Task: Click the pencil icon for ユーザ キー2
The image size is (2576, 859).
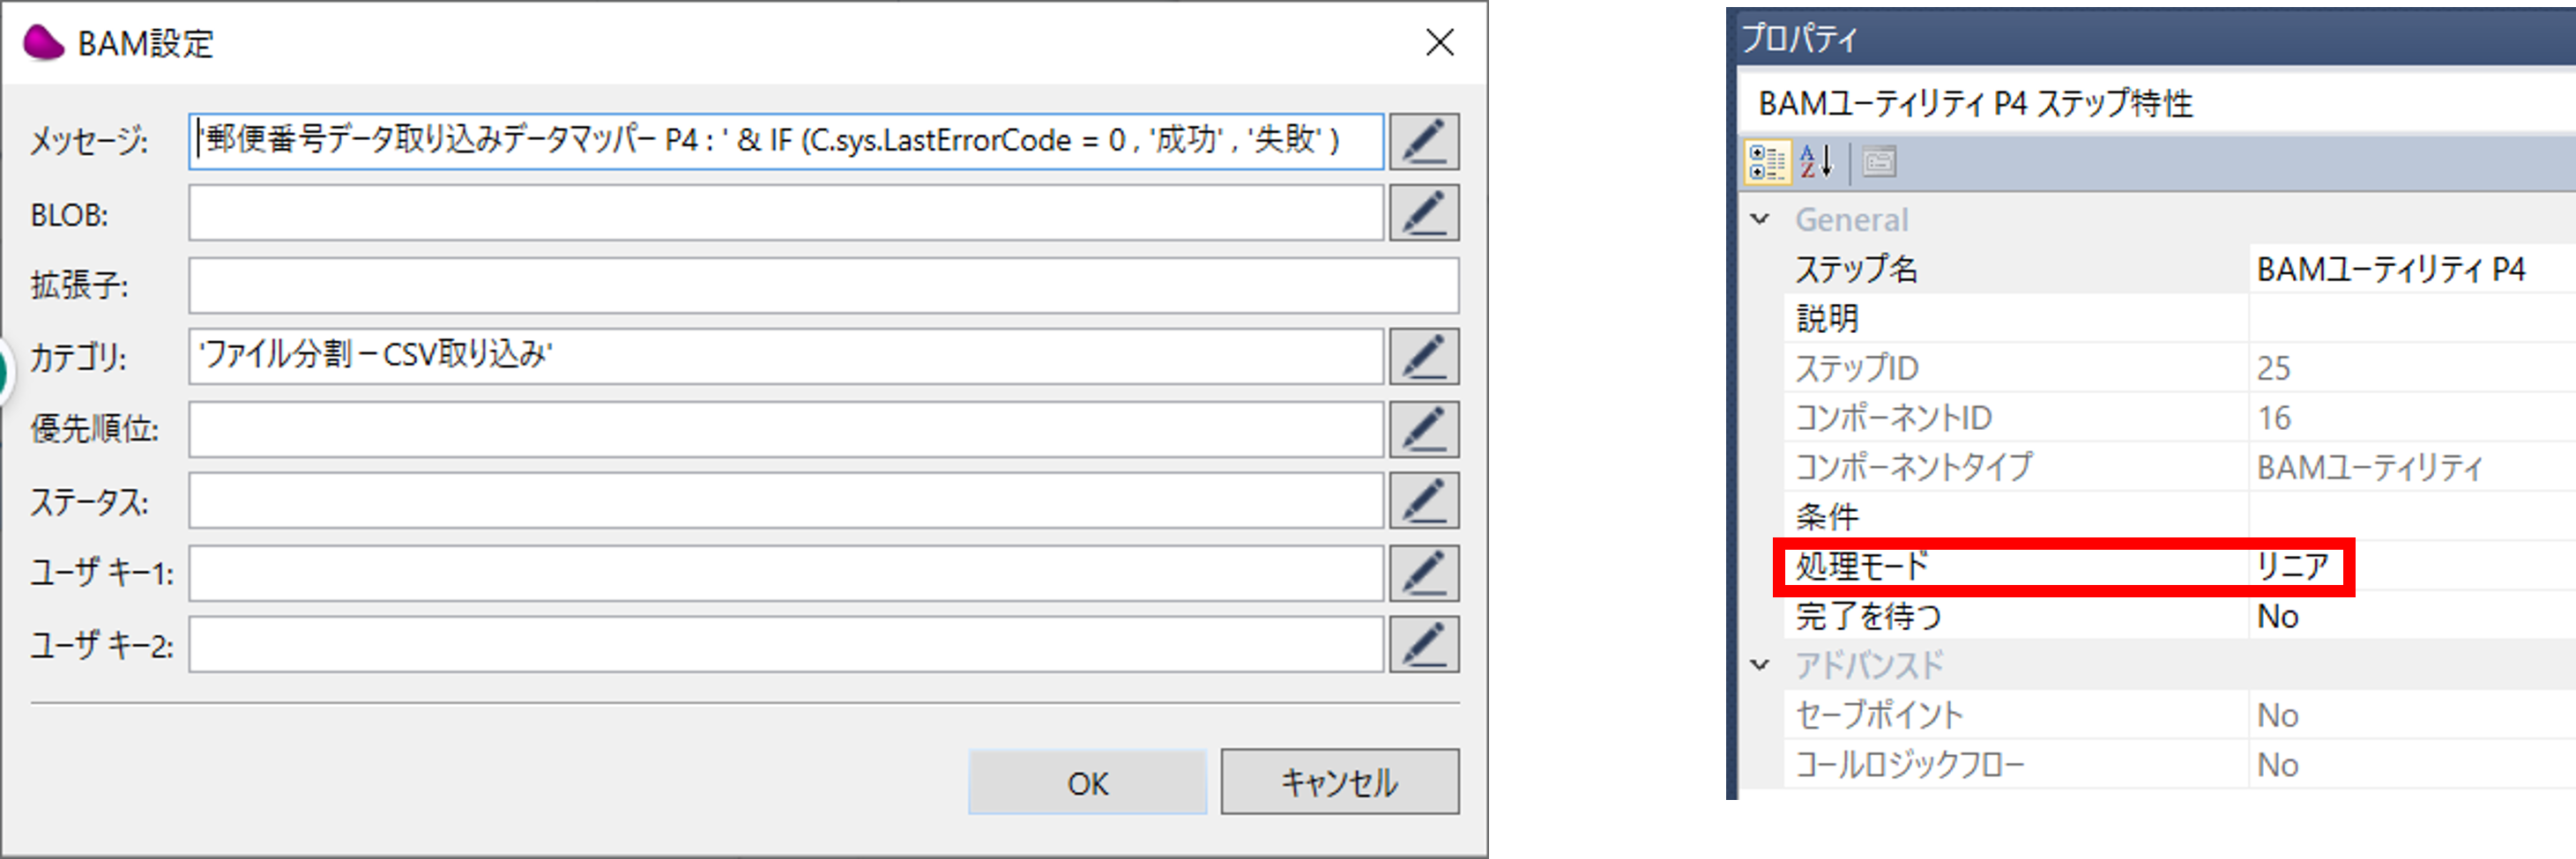Action: (1423, 645)
